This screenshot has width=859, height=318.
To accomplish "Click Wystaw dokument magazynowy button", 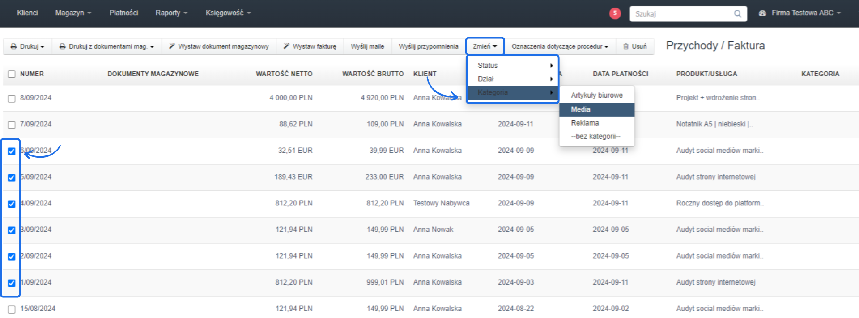I will click(219, 46).
